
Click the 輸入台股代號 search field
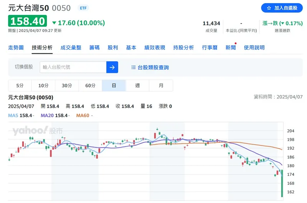pos(73,67)
